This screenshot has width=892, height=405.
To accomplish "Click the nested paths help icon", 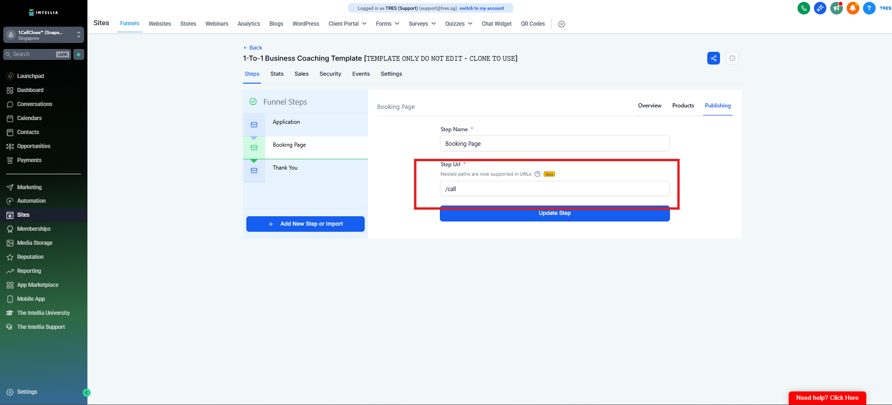I will click(537, 174).
